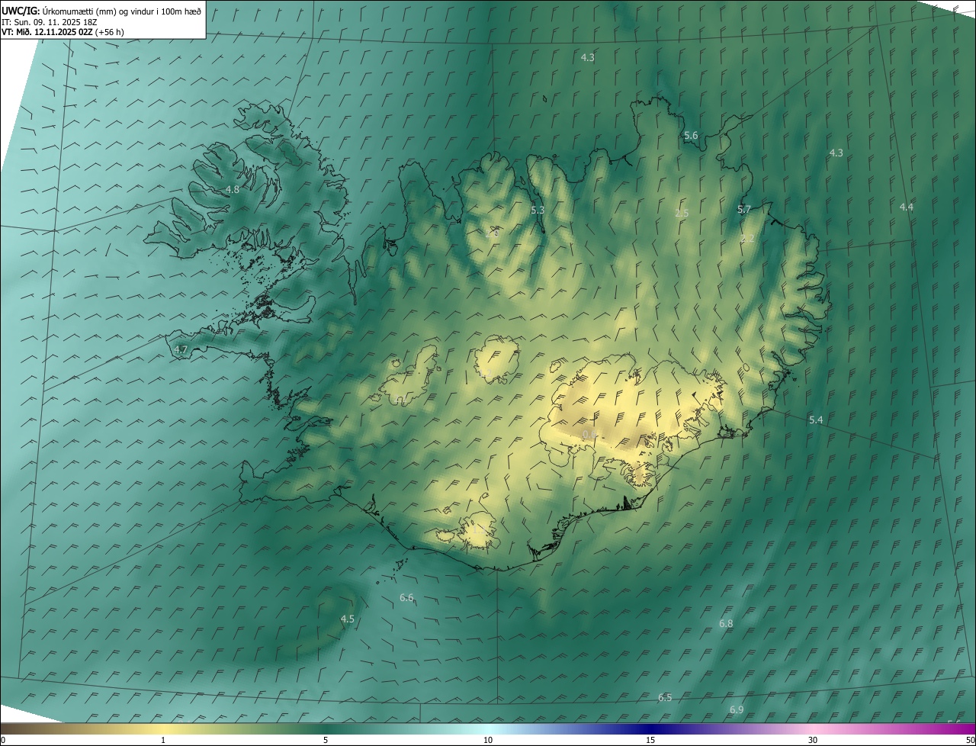Click the 4.7 value label on the map

(x=181, y=349)
